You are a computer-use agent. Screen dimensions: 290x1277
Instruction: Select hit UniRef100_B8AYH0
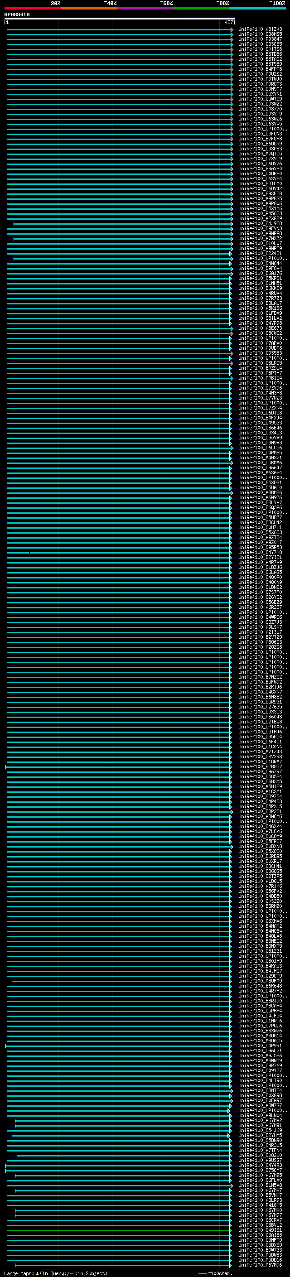[260, 169]
